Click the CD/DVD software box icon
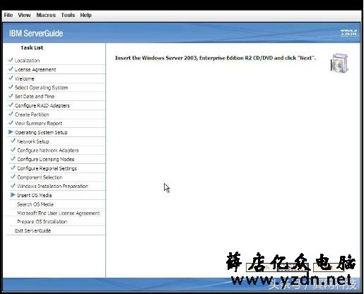The height and width of the screenshot is (294, 364). pos(339,63)
